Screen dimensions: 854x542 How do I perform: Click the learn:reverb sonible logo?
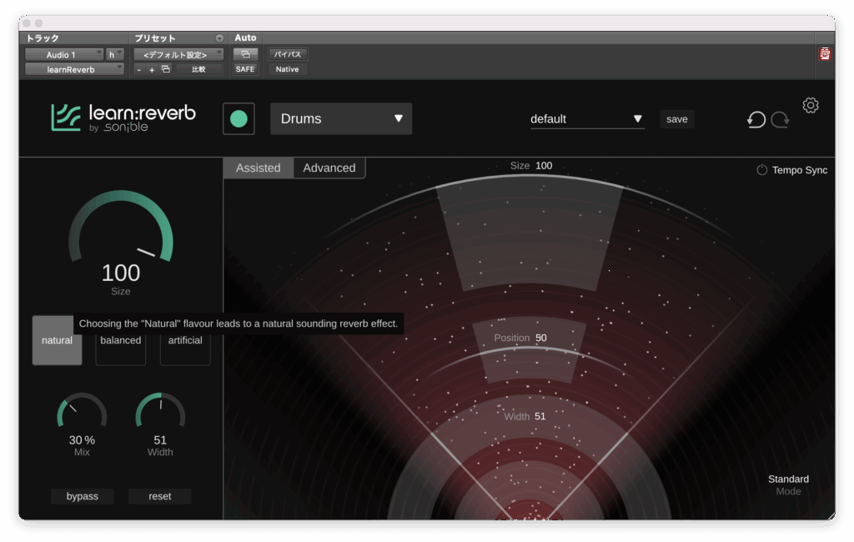pyautogui.click(x=123, y=118)
